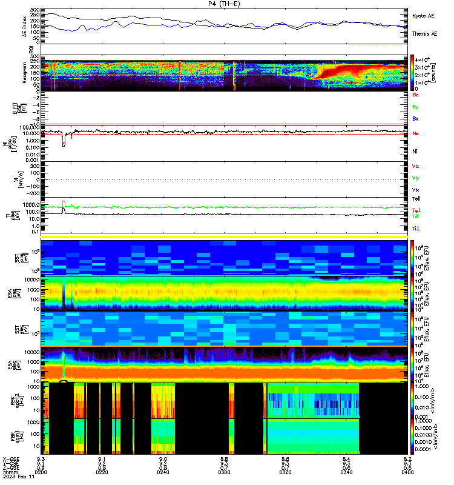Click the date label 2023 Feb 11
Viewport: 454px width, 485px height.
click(19, 477)
